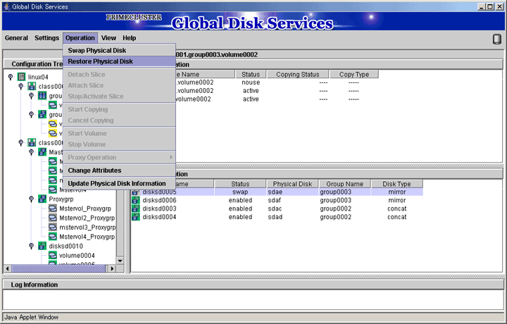Click the tree scroll-down arrow
The width and height of the screenshot is (507, 324).
click(x=120, y=261)
